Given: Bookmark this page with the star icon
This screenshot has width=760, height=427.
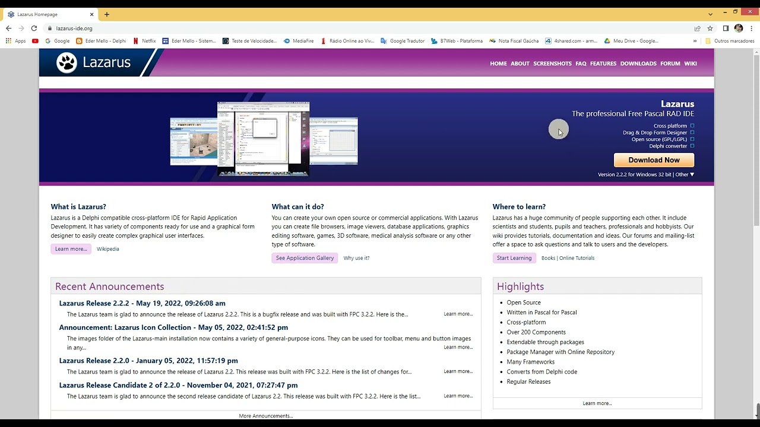Looking at the screenshot, I should (710, 28).
